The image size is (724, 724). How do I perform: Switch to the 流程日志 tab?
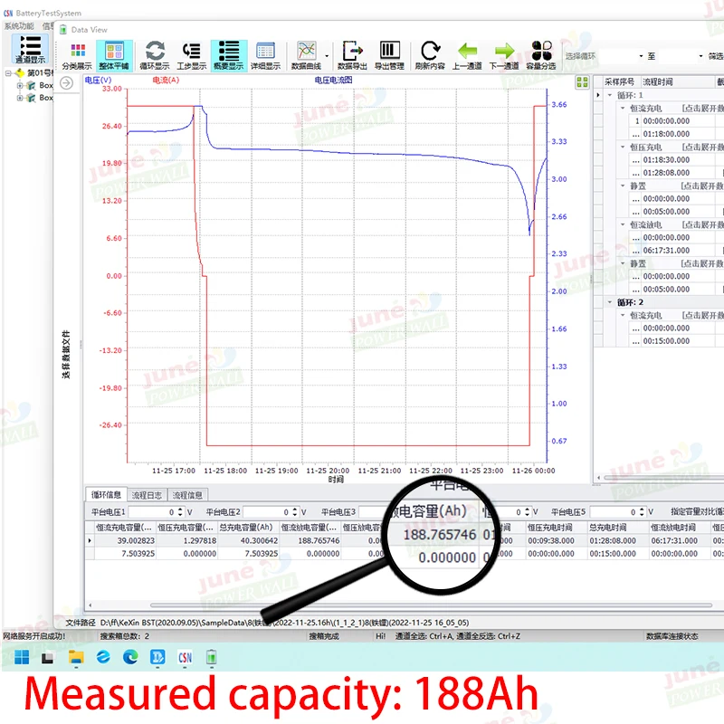pos(147,495)
